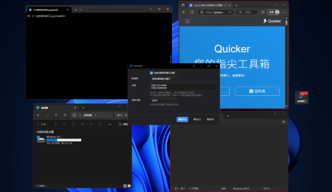Click the Explorer search box

(x=122, y=115)
